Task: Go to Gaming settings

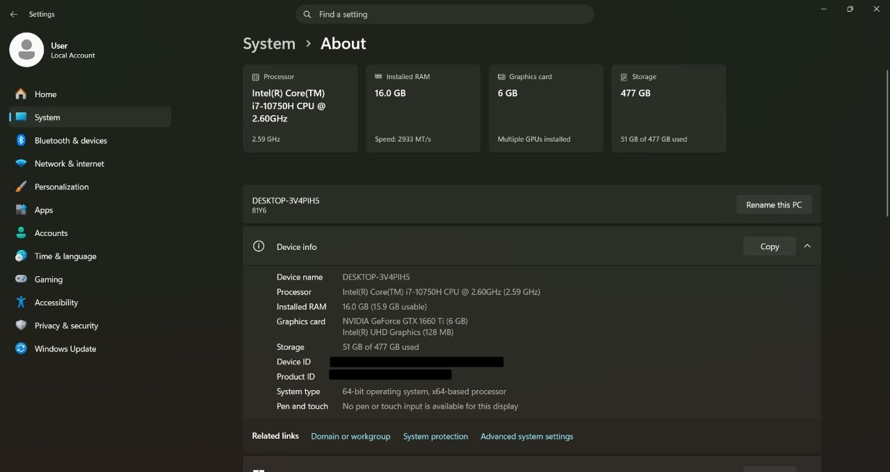Action: click(90, 279)
